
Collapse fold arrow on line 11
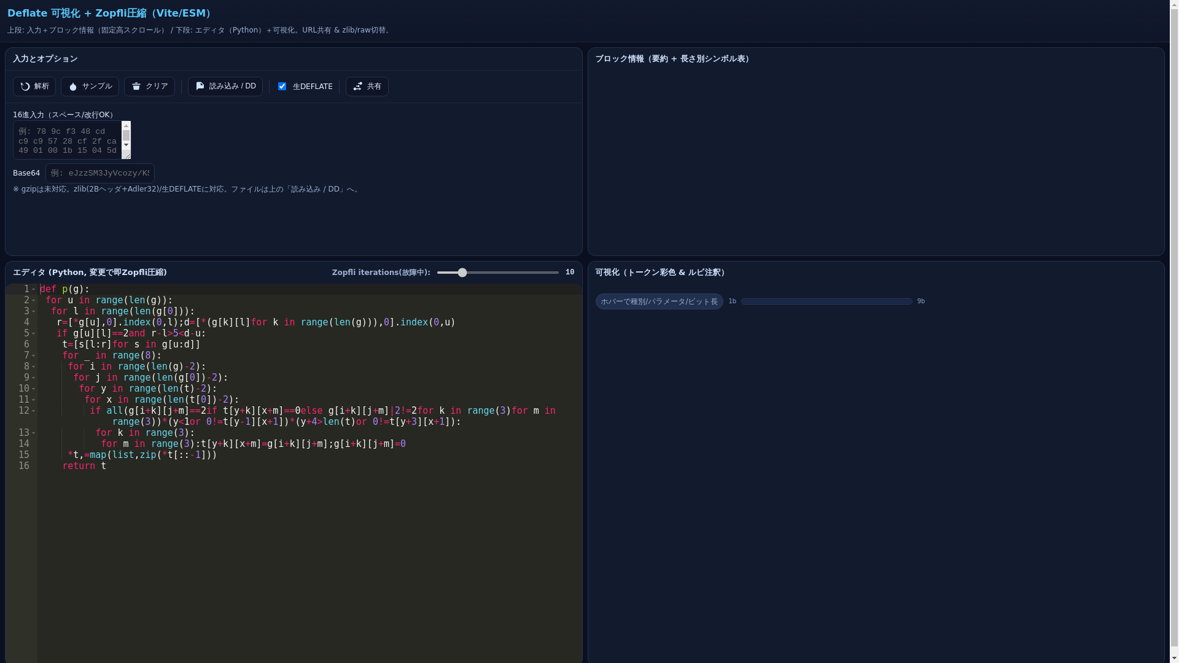pyautogui.click(x=34, y=400)
